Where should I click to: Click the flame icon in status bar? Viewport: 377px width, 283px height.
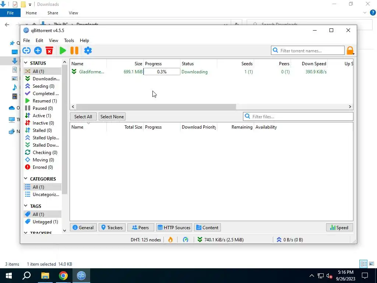(x=170, y=240)
